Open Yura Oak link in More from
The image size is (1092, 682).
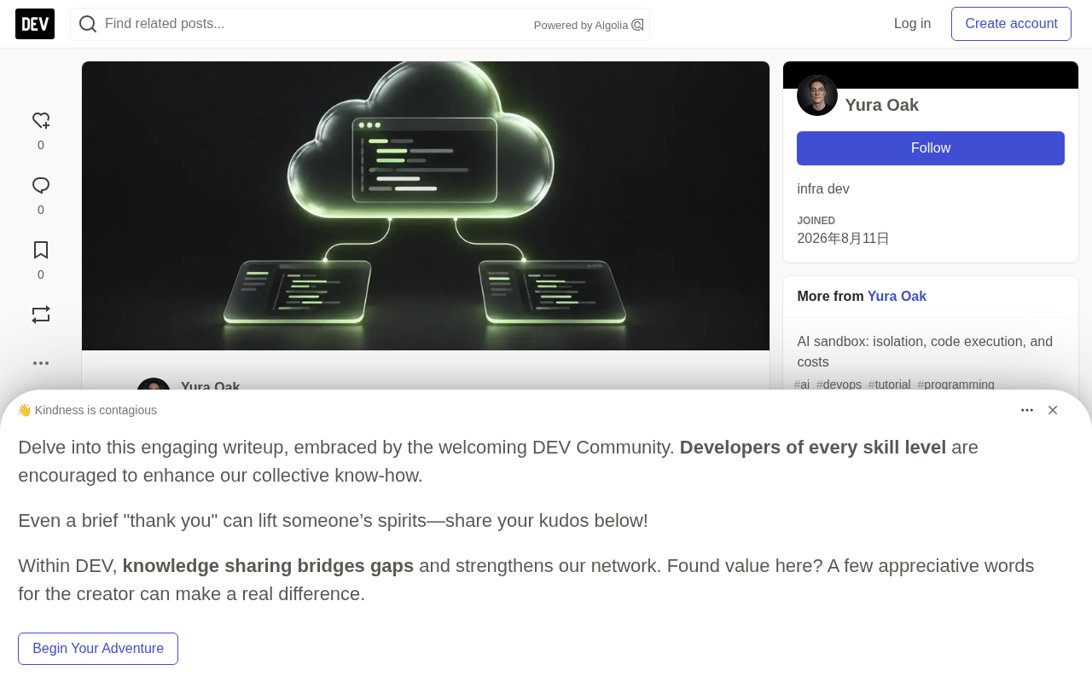897,297
